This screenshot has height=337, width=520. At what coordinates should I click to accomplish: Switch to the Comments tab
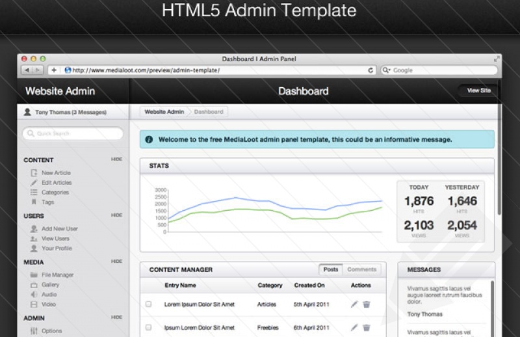tap(361, 269)
